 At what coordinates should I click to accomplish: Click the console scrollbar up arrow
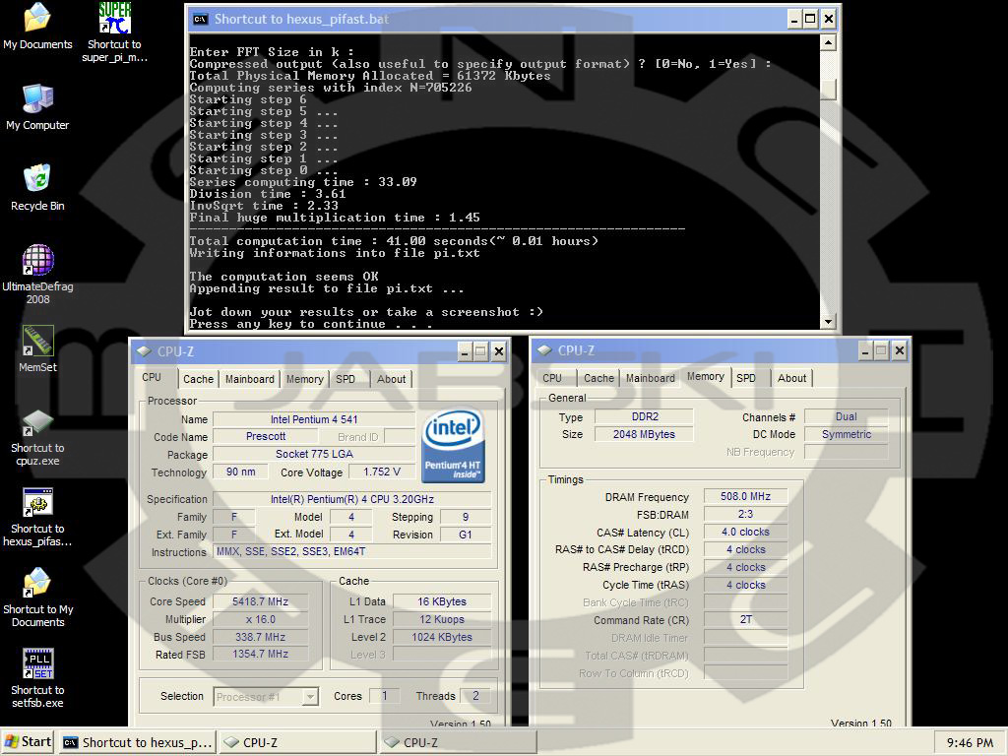tap(828, 43)
